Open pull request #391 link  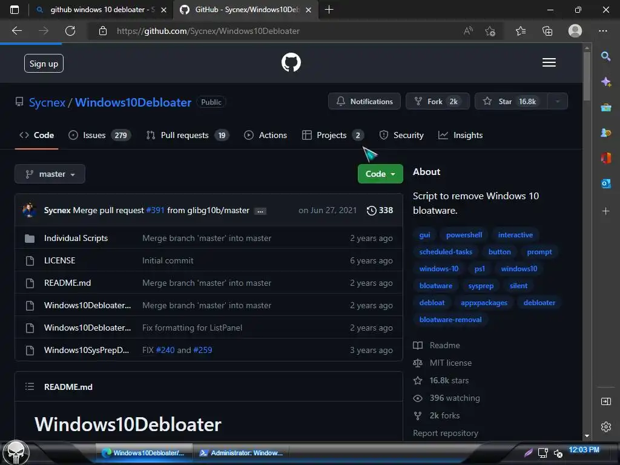(155, 210)
